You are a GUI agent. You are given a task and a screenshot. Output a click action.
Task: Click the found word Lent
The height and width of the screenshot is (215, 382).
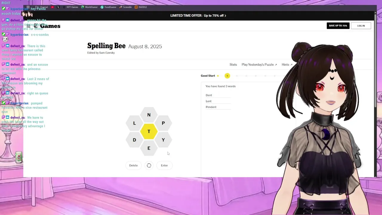209,101
